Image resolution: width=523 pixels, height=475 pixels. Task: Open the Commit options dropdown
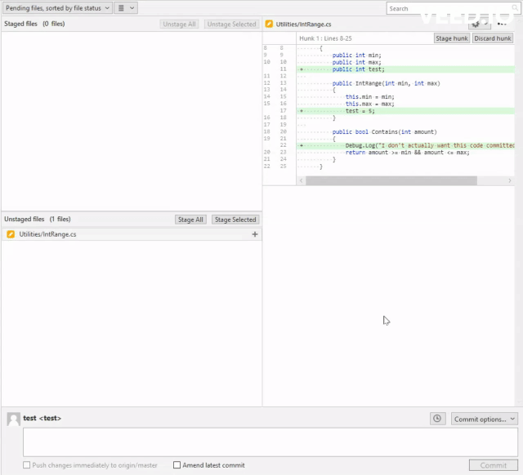tap(484, 419)
